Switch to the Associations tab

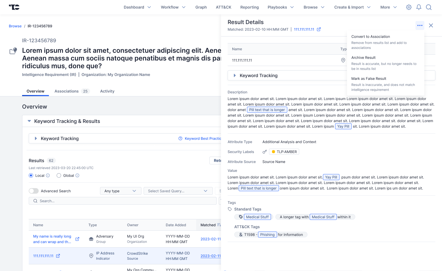67,91
